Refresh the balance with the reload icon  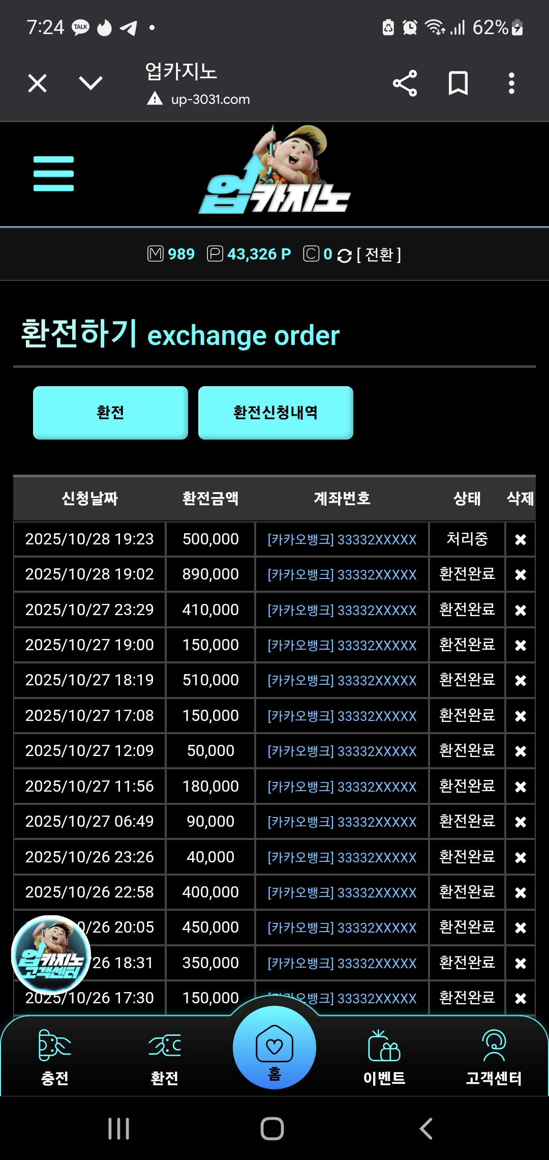click(344, 255)
